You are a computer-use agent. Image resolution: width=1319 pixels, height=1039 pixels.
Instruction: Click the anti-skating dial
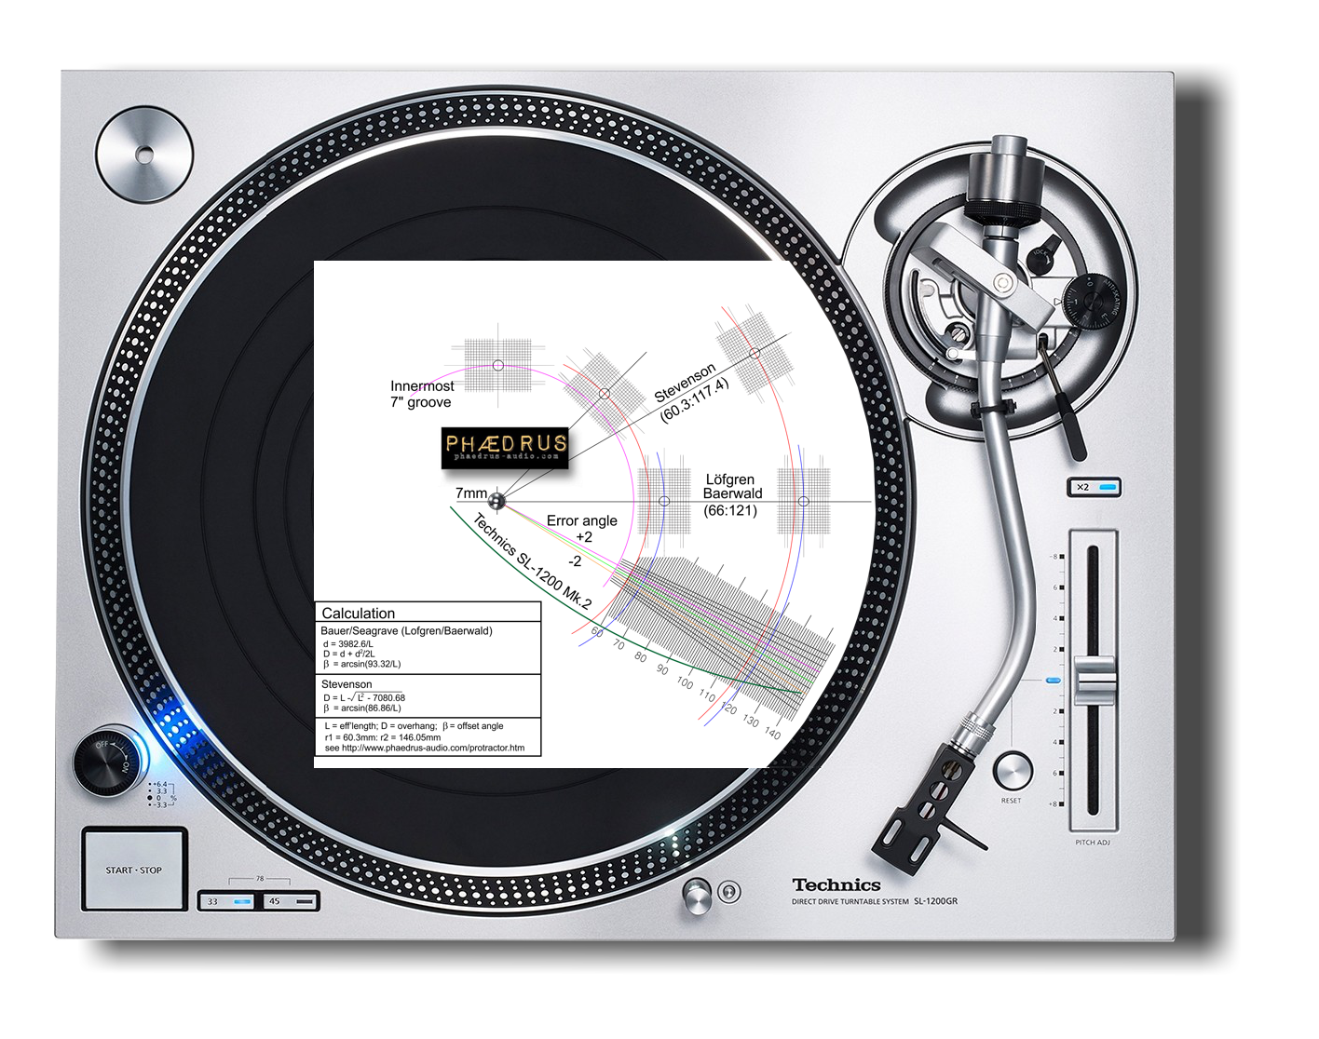point(1091,299)
